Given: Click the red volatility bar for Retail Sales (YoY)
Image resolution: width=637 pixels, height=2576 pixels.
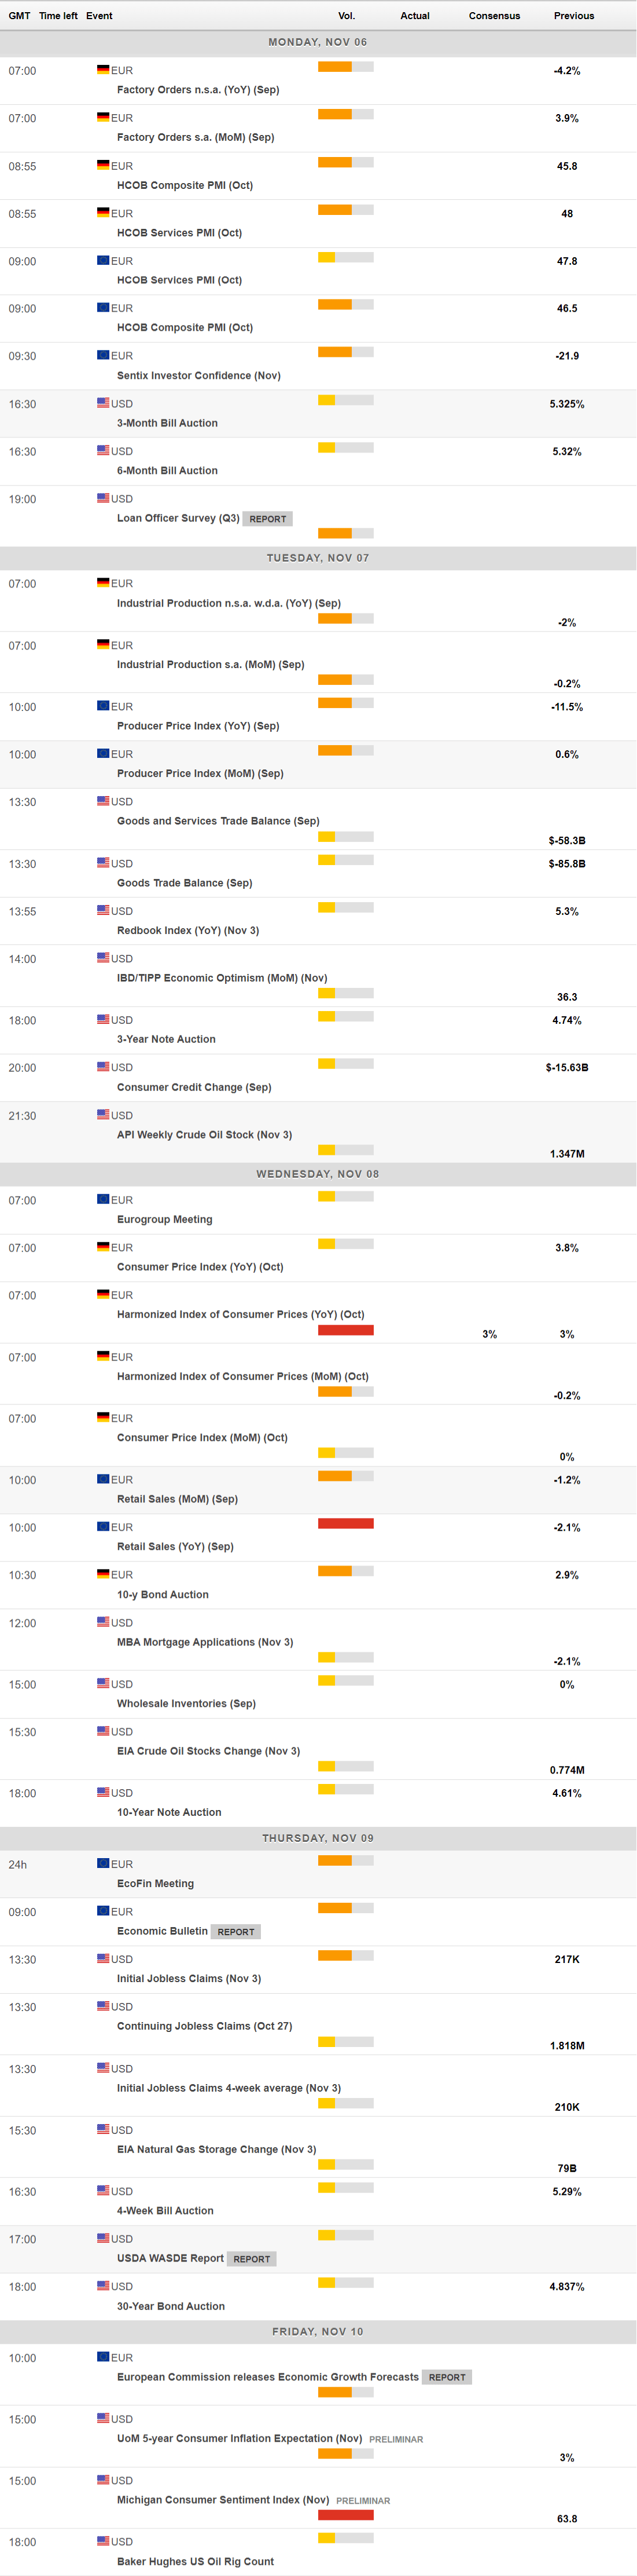Looking at the screenshot, I should pos(345,1523).
